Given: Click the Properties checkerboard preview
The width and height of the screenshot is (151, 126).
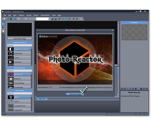Looking at the screenshot, I should point(134,33).
